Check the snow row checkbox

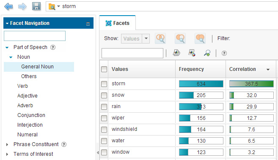(x=104, y=95)
